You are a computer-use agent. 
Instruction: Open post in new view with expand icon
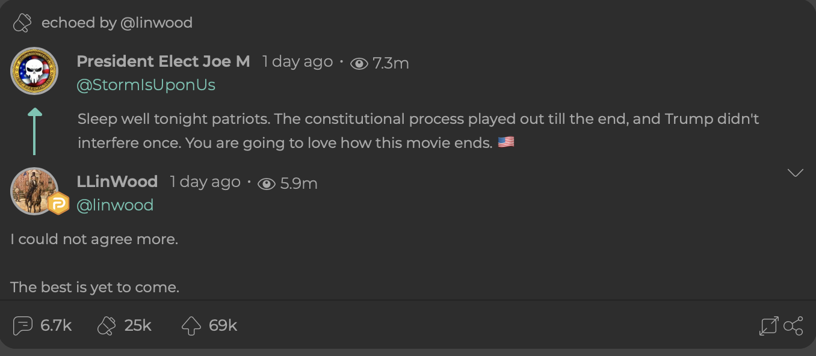[768, 326]
